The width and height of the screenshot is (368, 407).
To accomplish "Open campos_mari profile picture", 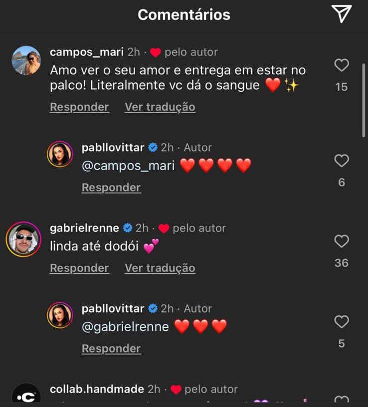I will tap(26, 60).
